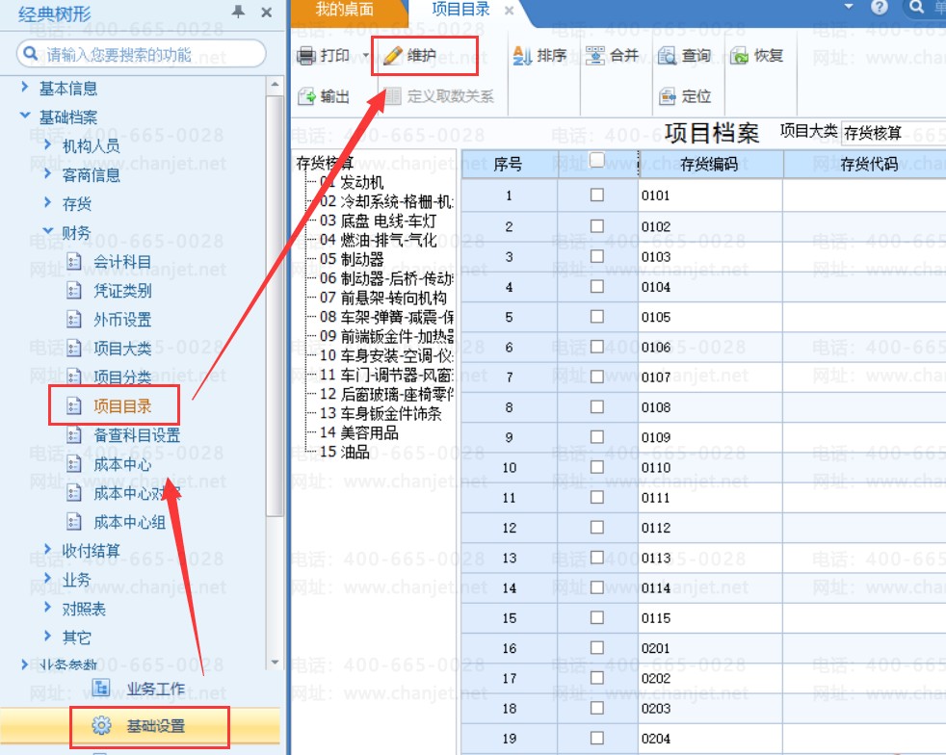Expand the 客商信息 tree node

pos(47,173)
